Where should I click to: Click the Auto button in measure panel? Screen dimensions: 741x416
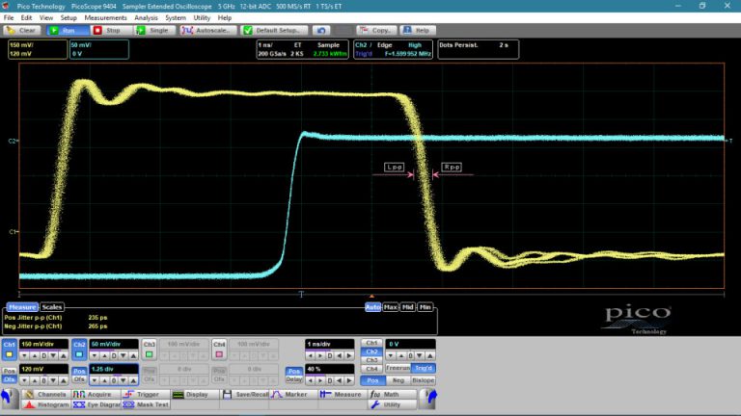tap(372, 307)
